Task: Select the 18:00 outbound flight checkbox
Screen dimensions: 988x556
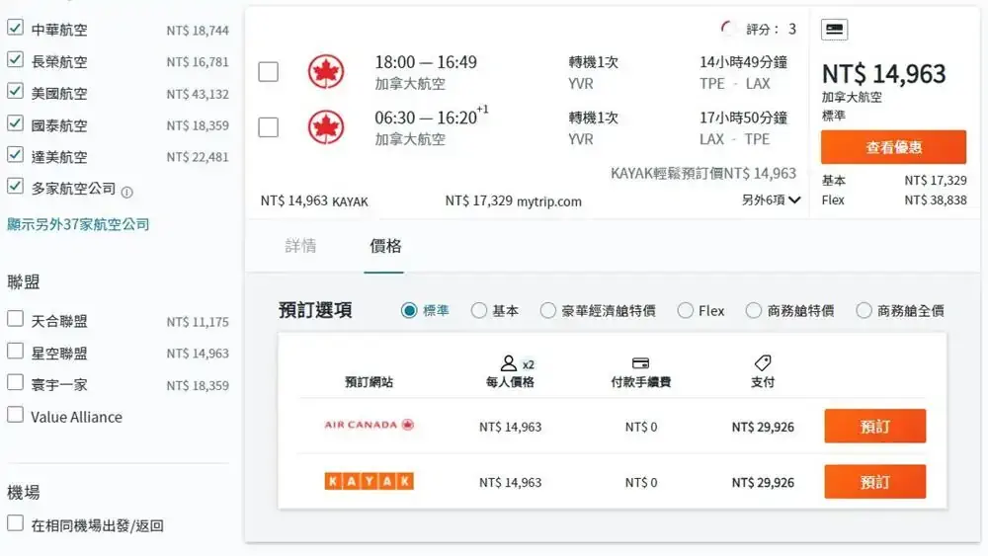Action: click(269, 72)
